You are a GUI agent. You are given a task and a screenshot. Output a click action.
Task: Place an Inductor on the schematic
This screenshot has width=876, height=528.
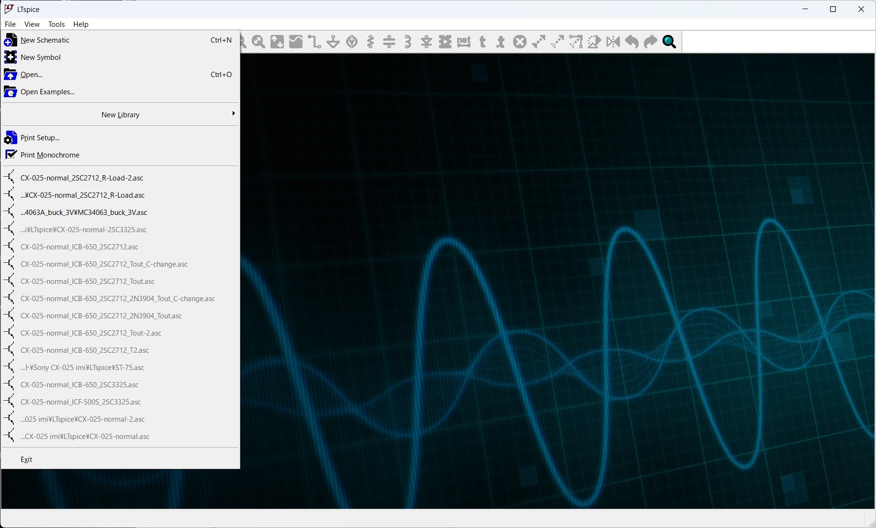click(x=408, y=42)
